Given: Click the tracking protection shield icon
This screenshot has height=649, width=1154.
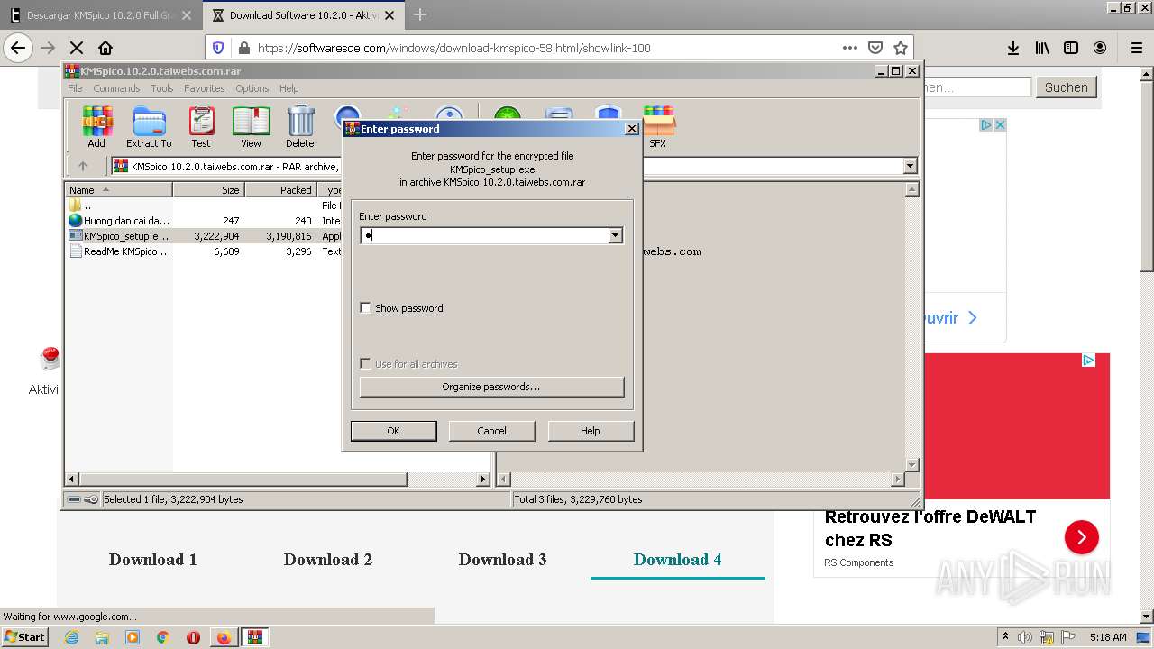Looking at the screenshot, I should point(218,48).
